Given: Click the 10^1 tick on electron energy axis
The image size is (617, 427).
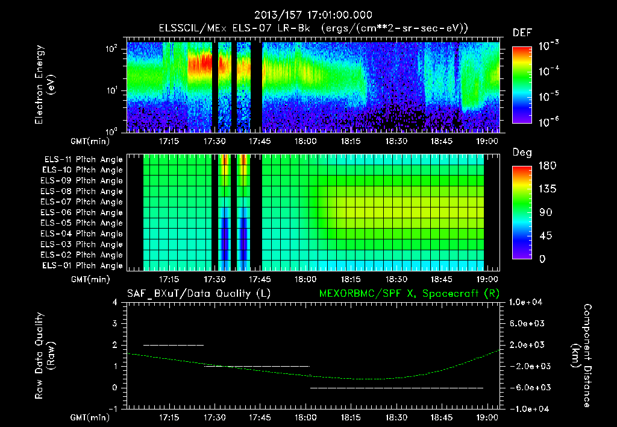Looking at the screenshot, I should (x=112, y=90).
